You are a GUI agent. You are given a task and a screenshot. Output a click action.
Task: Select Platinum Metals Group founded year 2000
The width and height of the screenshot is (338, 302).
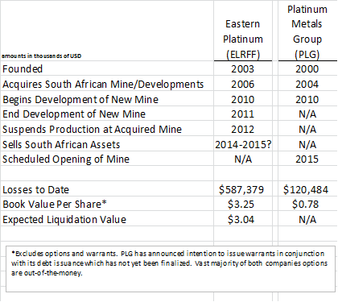click(x=307, y=68)
